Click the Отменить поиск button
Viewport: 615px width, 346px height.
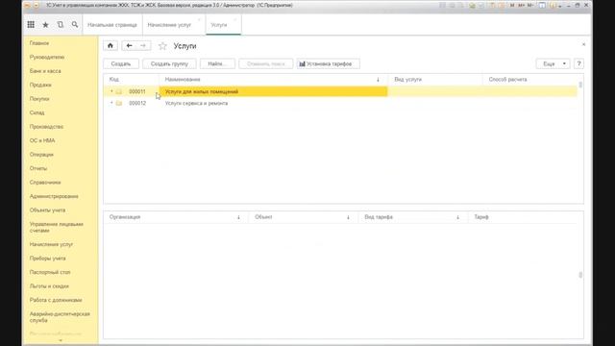[265, 64]
